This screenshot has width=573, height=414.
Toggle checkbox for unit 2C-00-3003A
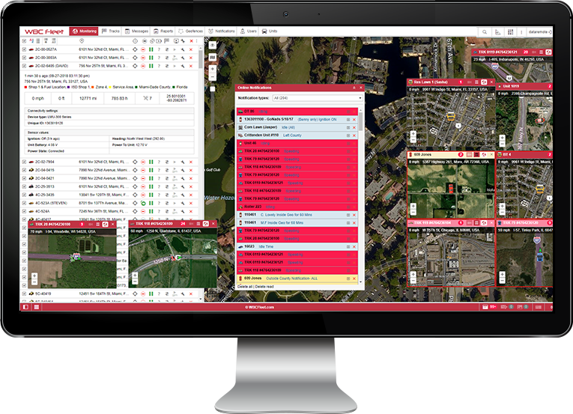(x=24, y=58)
